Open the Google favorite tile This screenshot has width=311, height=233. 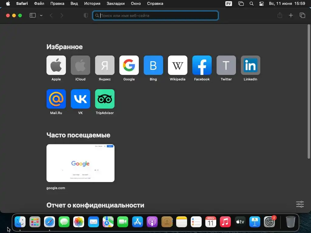click(x=129, y=65)
